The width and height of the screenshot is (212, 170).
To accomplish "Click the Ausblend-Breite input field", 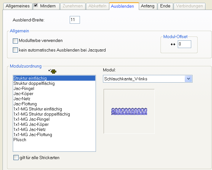I will [75, 20].
